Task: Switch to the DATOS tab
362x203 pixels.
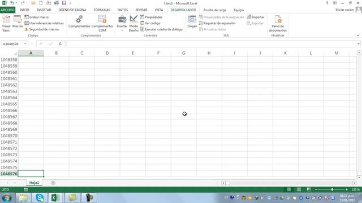Action: (x=123, y=10)
